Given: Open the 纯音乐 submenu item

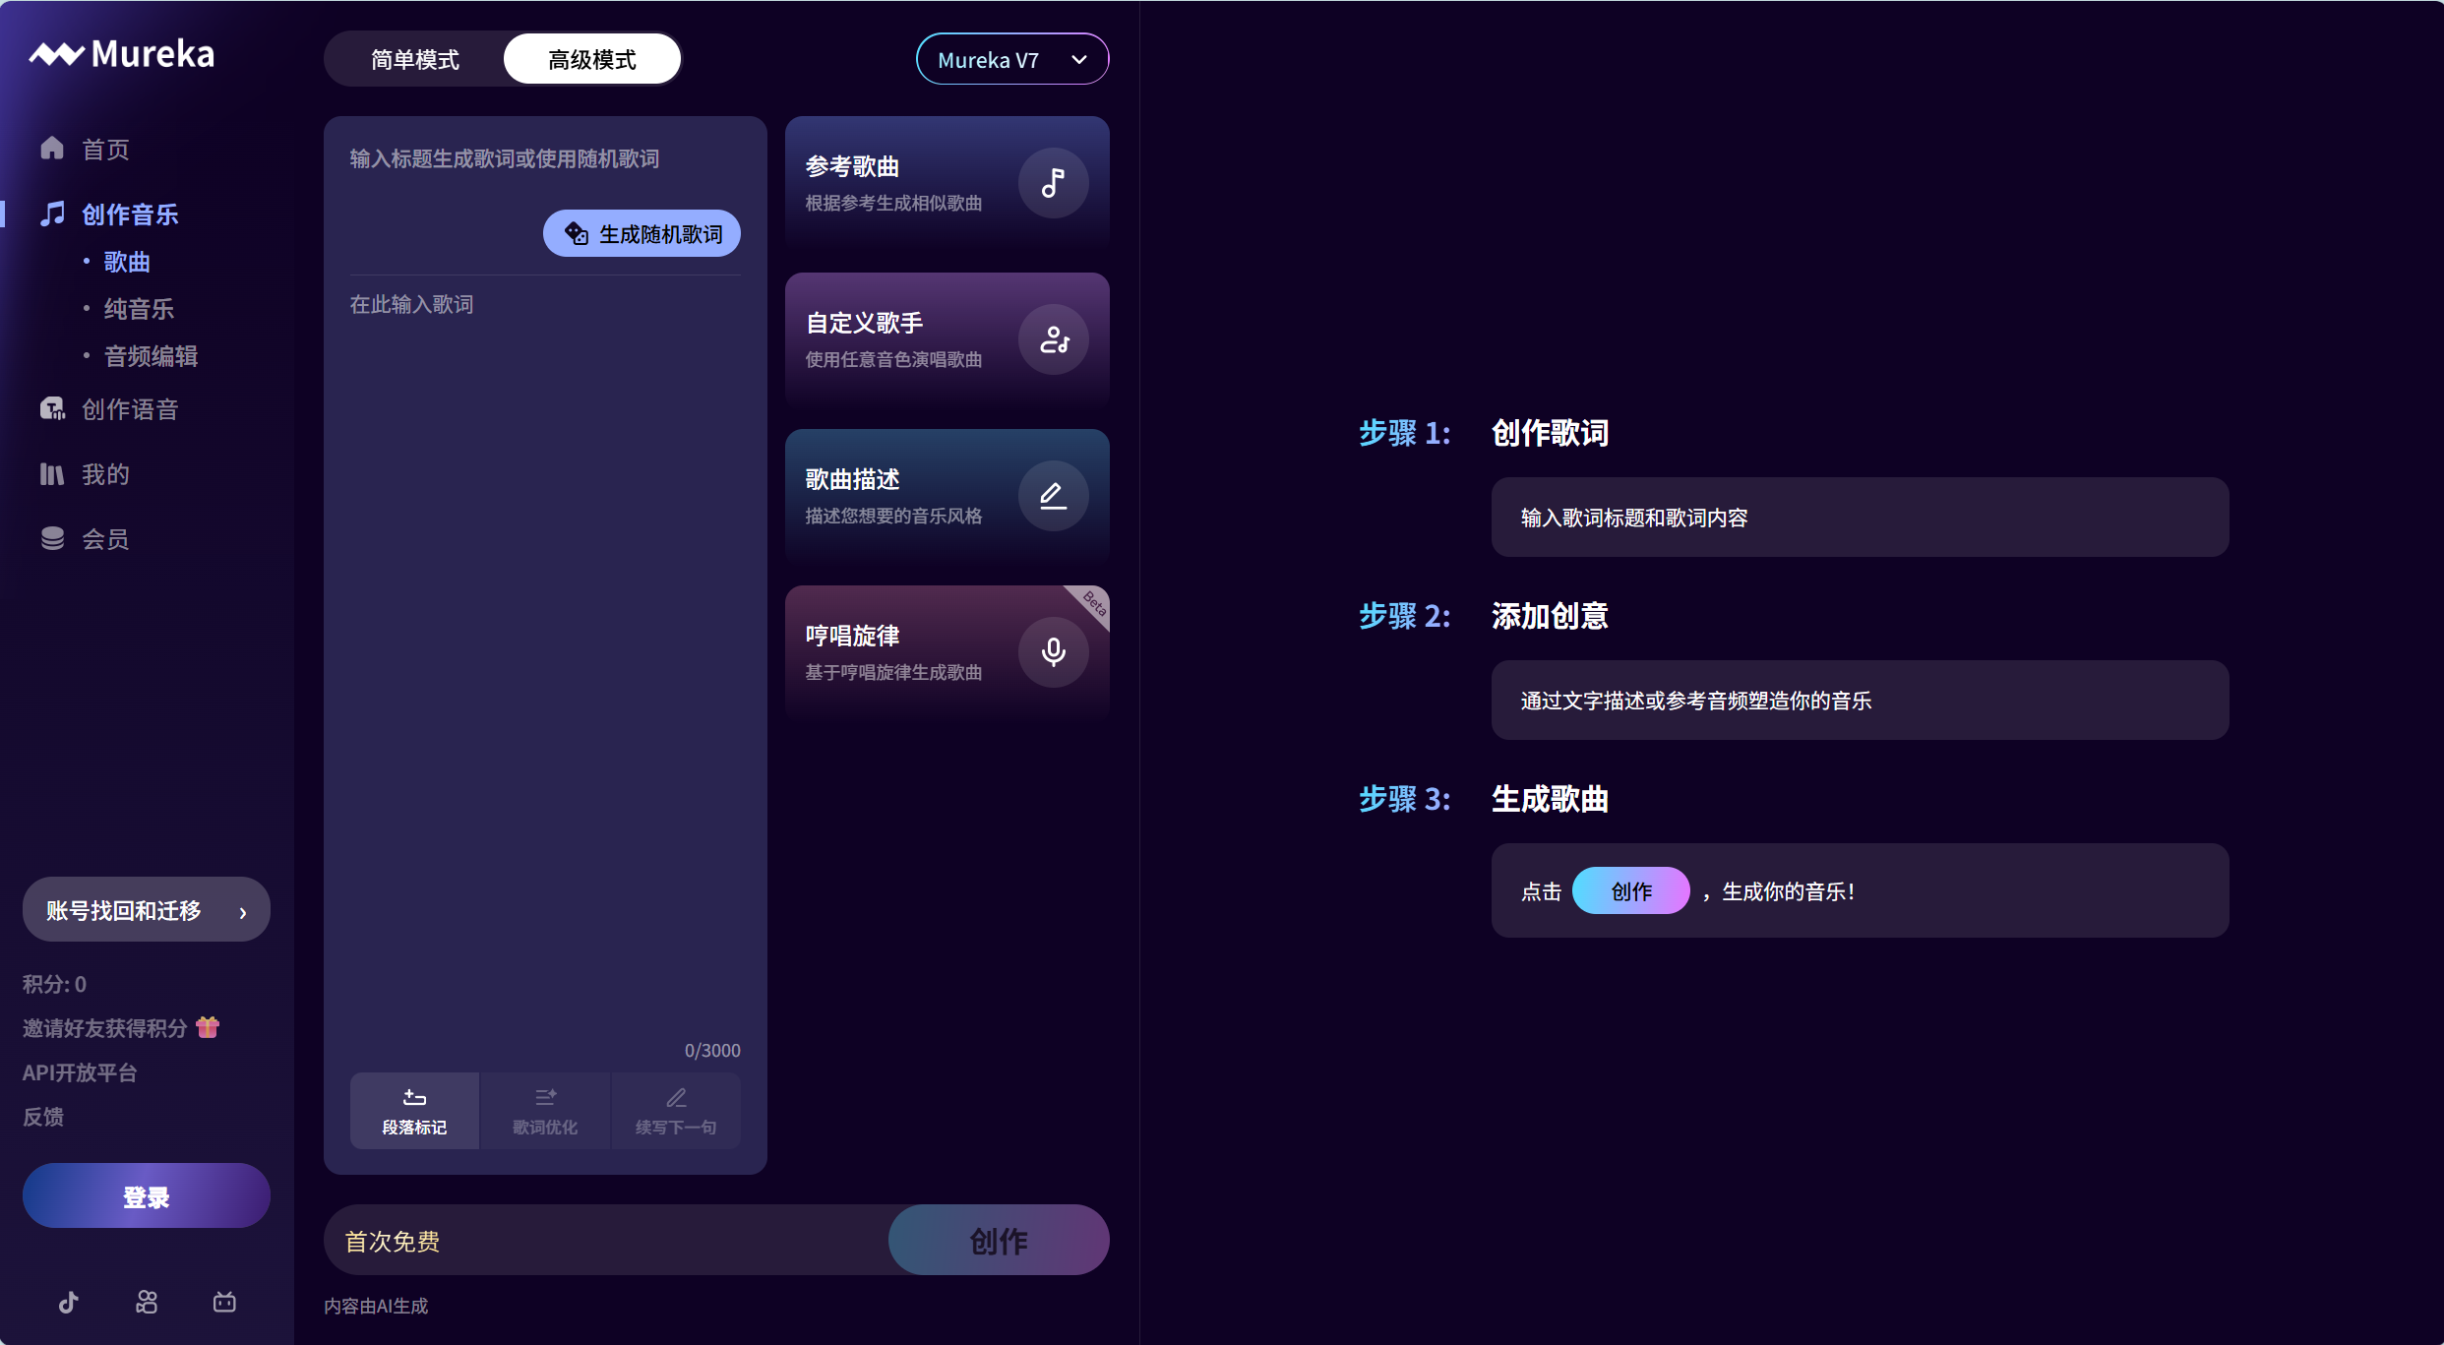Looking at the screenshot, I should [139, 309].
